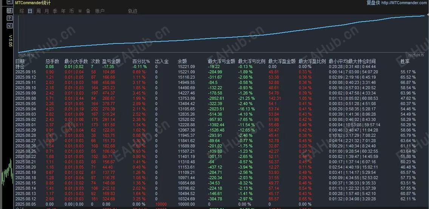Click the 总手数 column header
This screenshot has height=209, width=429.
52,61
